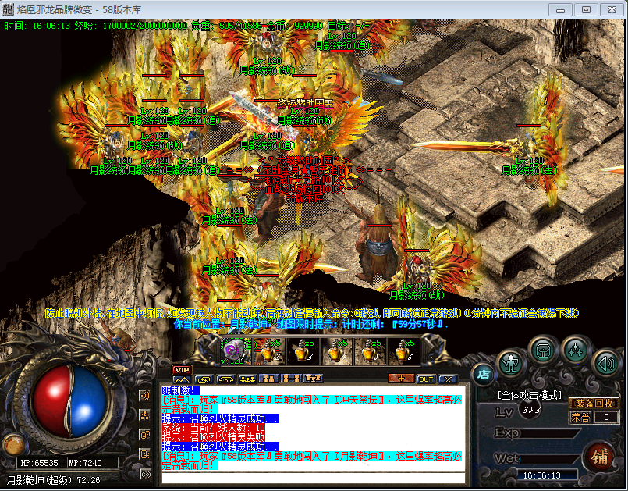628x491 pixels.
Task: Click the 金币: 999990 gold readout
Action: pos(295,26)
